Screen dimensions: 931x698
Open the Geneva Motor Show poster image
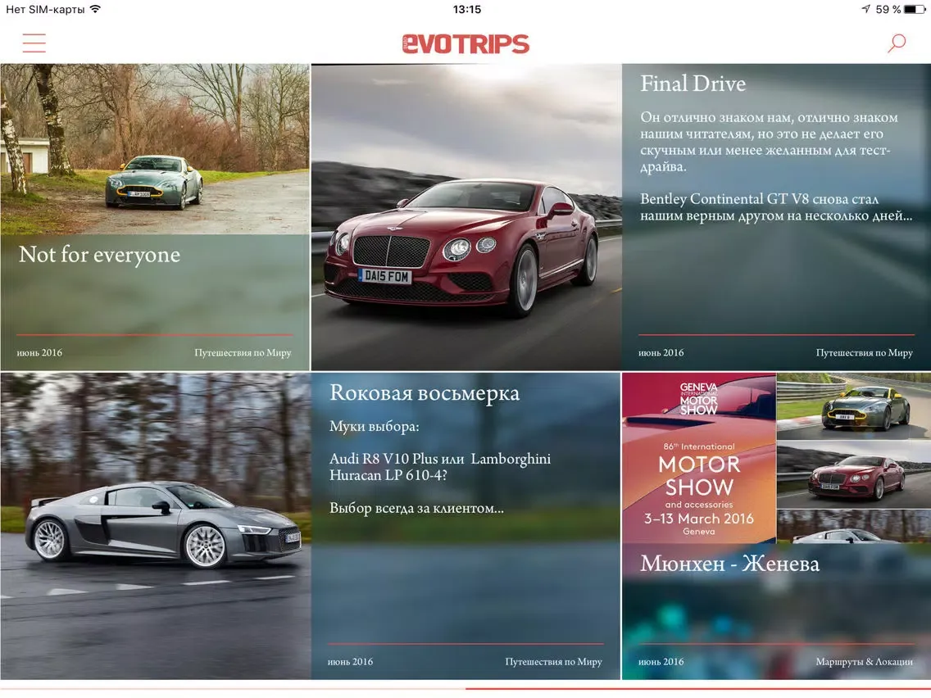coord(699,458)
